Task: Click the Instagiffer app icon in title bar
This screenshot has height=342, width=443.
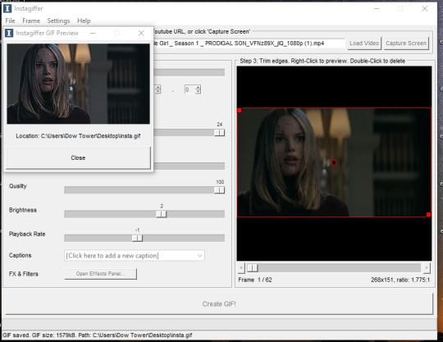Action: click(x=7, y=8)
